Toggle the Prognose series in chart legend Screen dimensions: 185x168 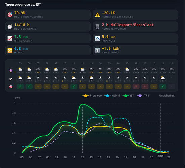(x=92, y=96)
